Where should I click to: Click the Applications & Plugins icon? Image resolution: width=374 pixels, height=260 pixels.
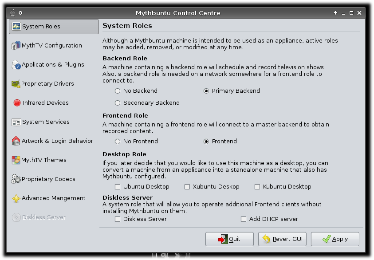point(16,65)
